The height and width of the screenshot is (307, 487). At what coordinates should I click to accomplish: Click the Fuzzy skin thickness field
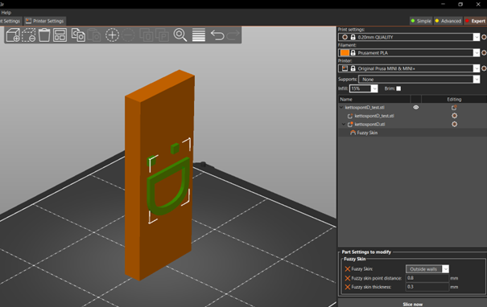[427, 287]
